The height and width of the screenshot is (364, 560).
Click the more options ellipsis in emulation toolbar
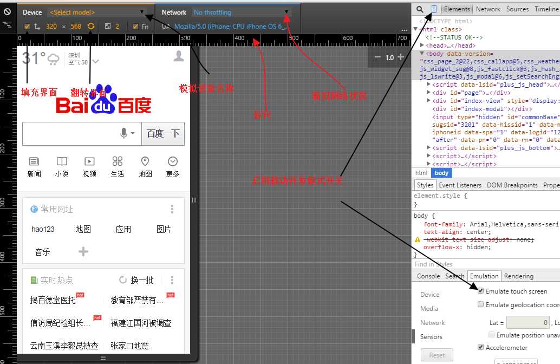[x=404, y=30]
